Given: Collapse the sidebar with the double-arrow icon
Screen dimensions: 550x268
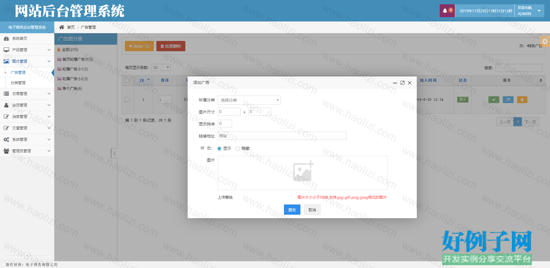Looking at the screenshot, I should 27,255.
